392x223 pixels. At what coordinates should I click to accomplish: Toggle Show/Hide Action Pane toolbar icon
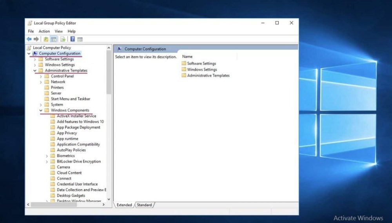(80, 39)
